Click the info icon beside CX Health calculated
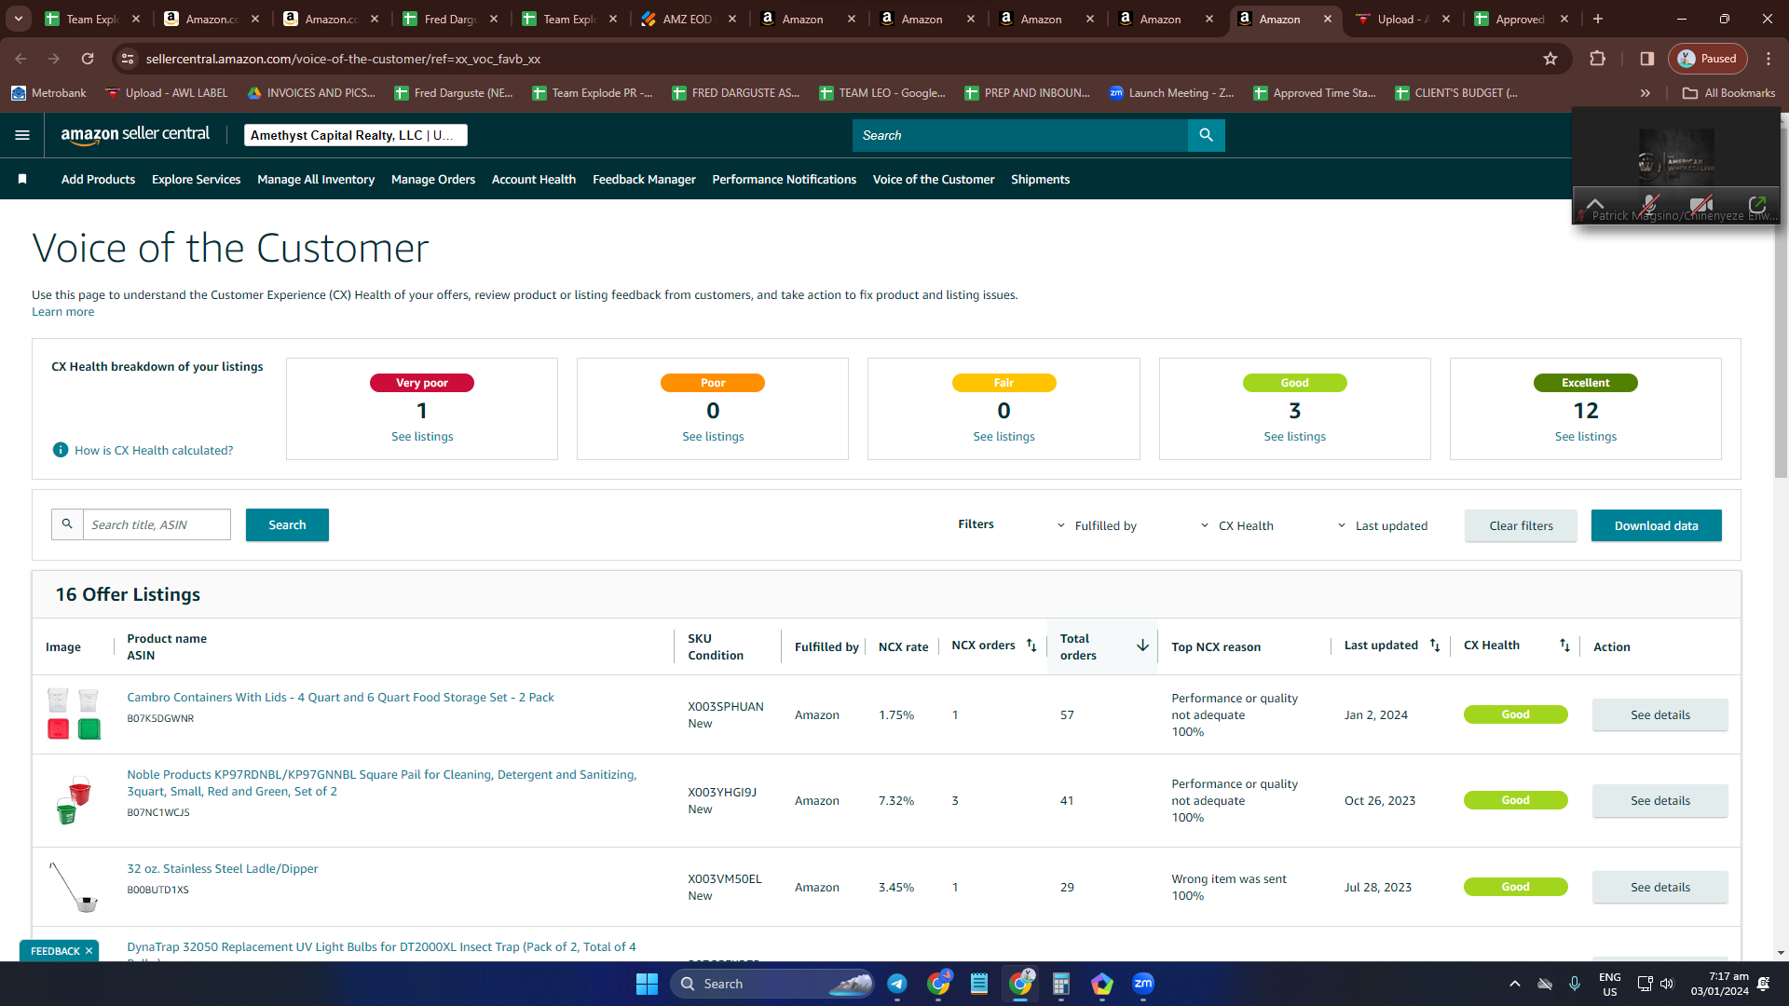The height and width of the screenshot is (1006, 1789). 61,450
